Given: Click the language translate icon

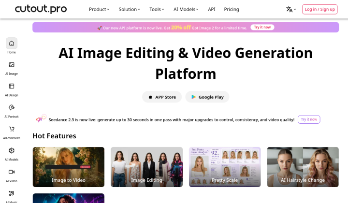Looking at the screenshot, I should pyautogui.click(x=289, y=9).
